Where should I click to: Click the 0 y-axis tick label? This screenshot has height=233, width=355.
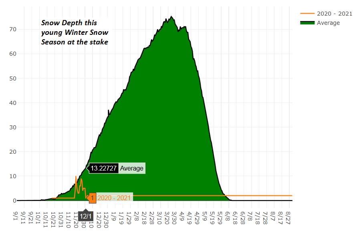(x=14, y=201)
